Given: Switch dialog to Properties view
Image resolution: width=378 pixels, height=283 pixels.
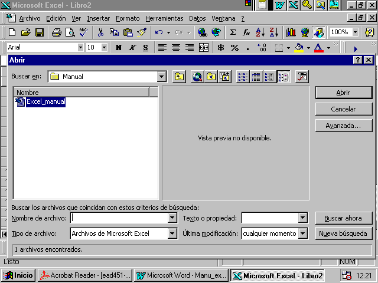Looking at the screenshot, I should 269,77.
